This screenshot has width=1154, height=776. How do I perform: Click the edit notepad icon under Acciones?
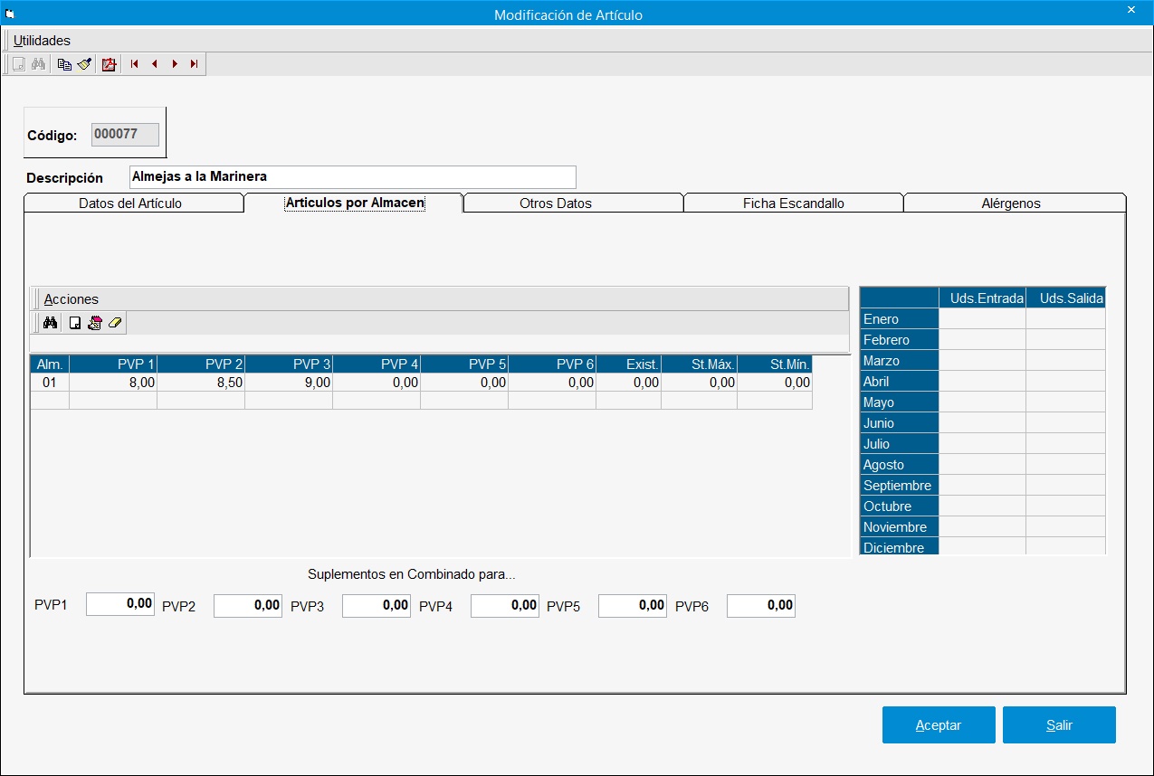[94, 323]
